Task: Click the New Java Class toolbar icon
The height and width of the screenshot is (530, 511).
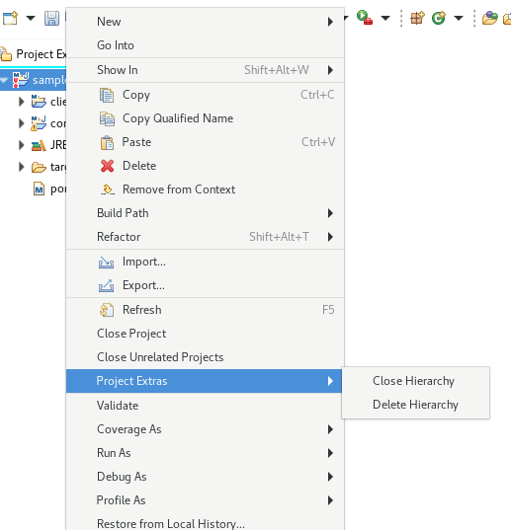Action: pyautogui.click(x=439, y=18)
